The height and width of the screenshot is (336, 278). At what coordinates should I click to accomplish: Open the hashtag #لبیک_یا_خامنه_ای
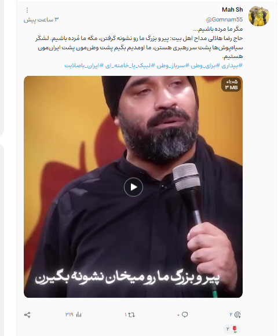point(130,65)
